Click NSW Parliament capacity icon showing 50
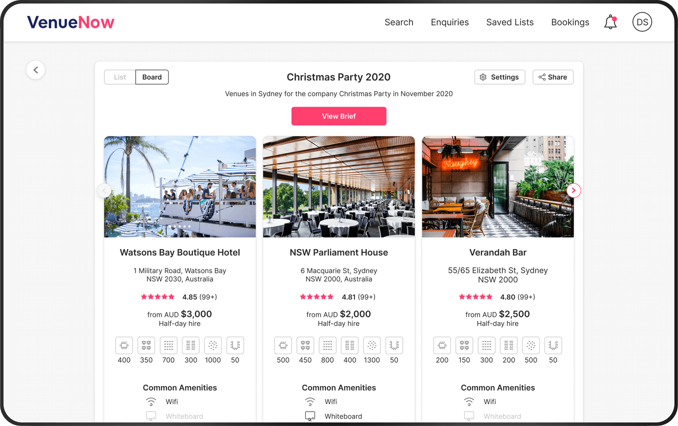678x426 pixels. tap(394, 345)
